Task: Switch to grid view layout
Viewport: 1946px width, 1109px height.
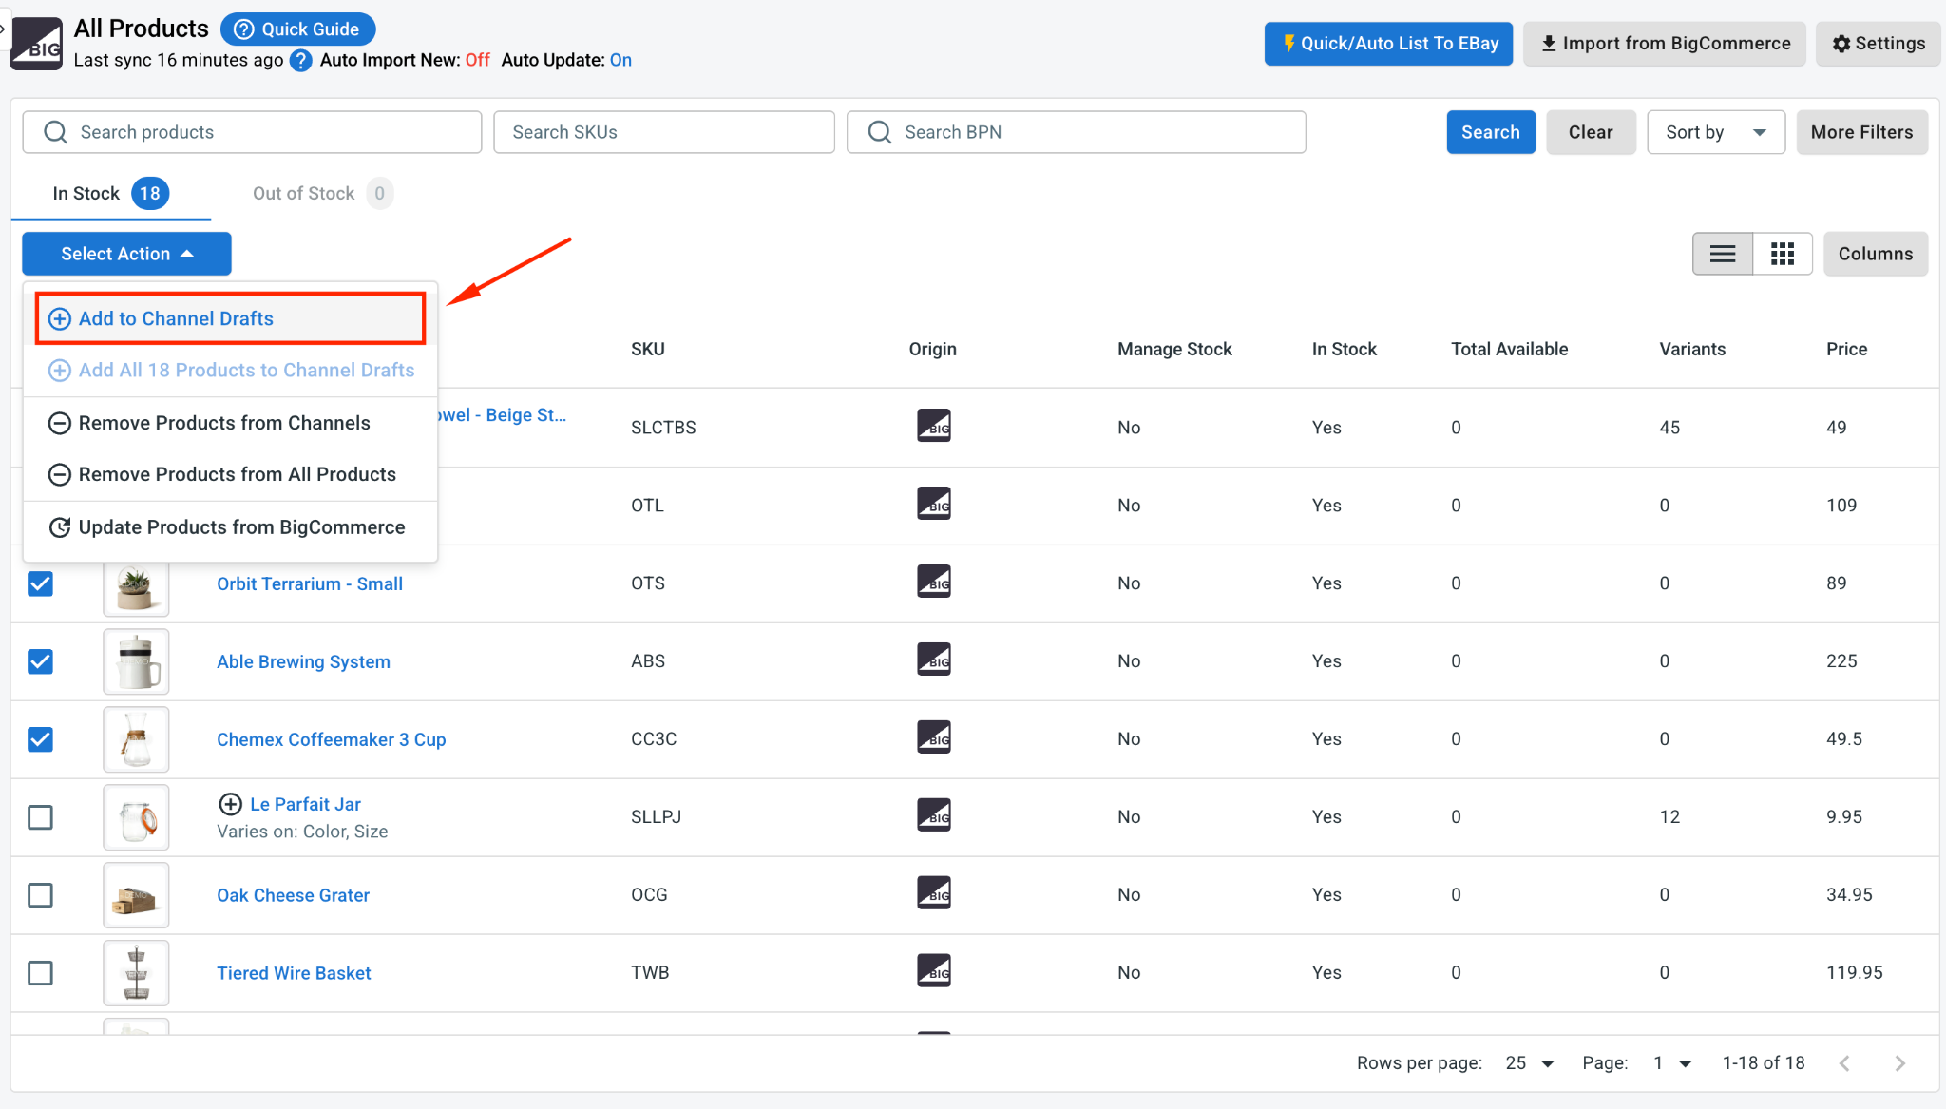Action: 1783,254
